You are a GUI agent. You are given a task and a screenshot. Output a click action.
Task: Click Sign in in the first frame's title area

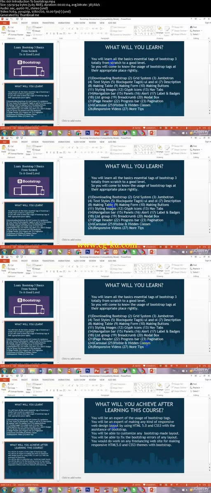[x=208, y=23]
